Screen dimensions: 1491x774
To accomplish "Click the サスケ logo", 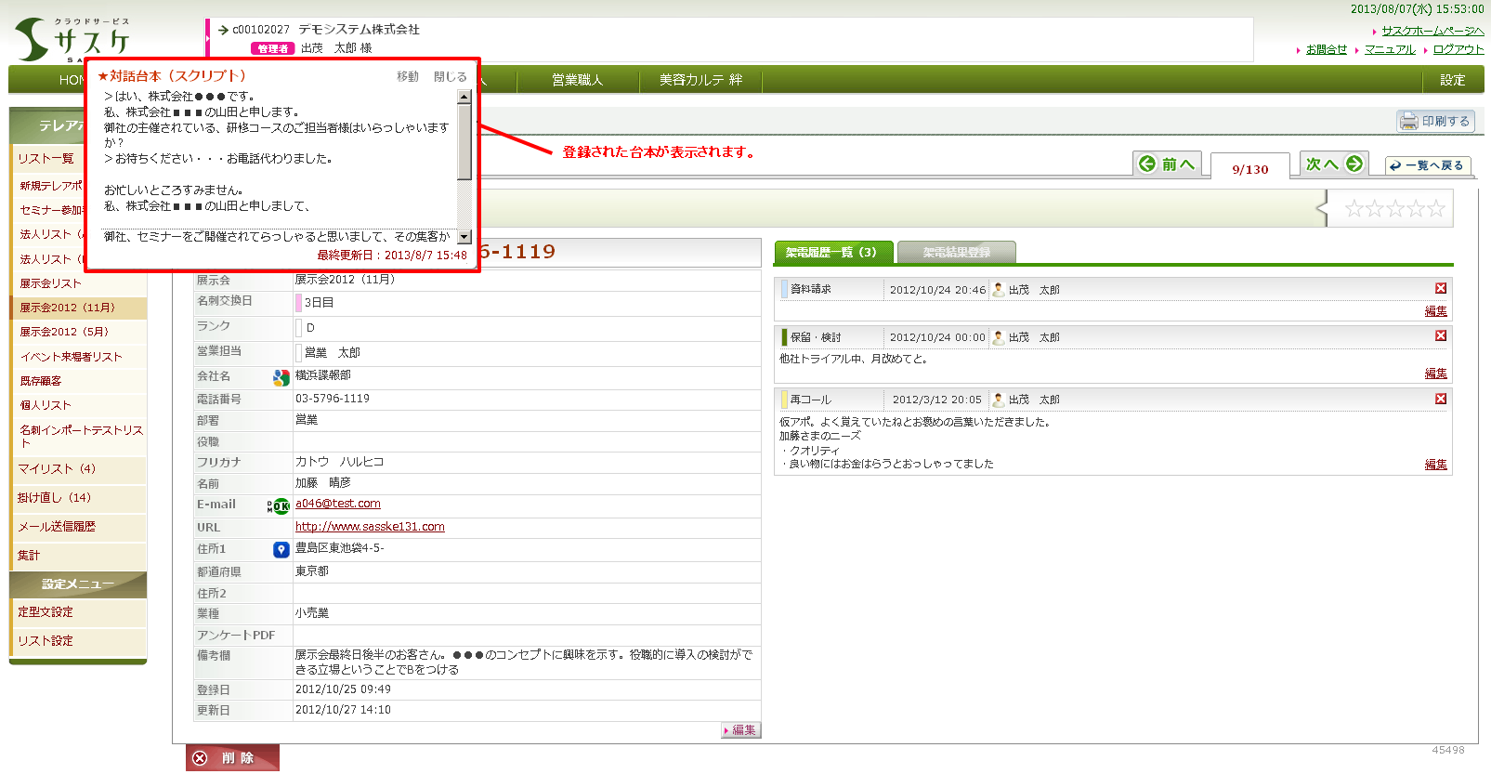I will (x=72, y=39).
